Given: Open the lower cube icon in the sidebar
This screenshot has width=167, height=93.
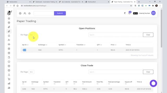Looking at the screenshot, I should point(9,70).
